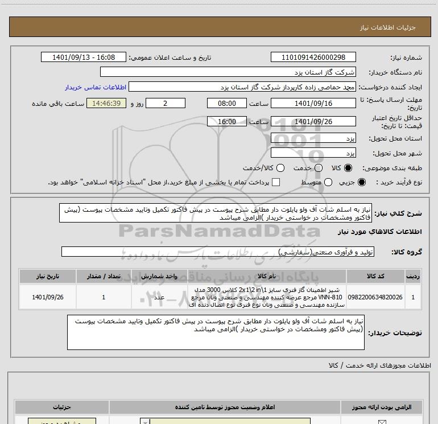Click the response deadline time 08:00
Image resolution: width=438 pixels, height=424 pixels.
coord(227,103)
